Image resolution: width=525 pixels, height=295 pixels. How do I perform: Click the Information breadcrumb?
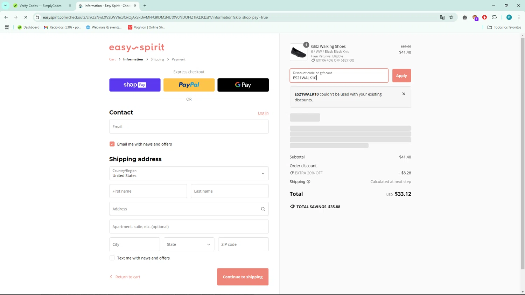coord(133,59)
